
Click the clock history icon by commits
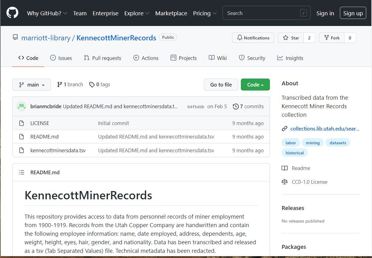[236, 106]
